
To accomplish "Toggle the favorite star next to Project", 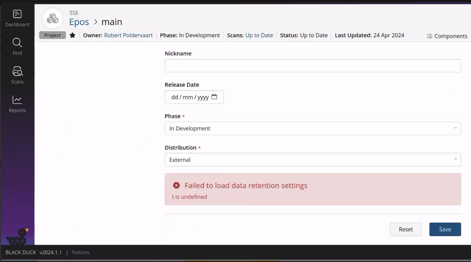I will click(72, 35).
